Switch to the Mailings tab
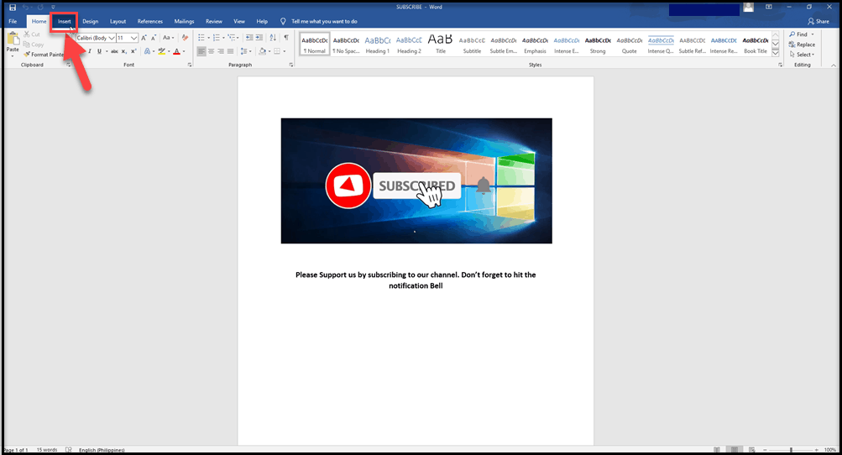This screenshot has height=455, width=842. point(184,22)
